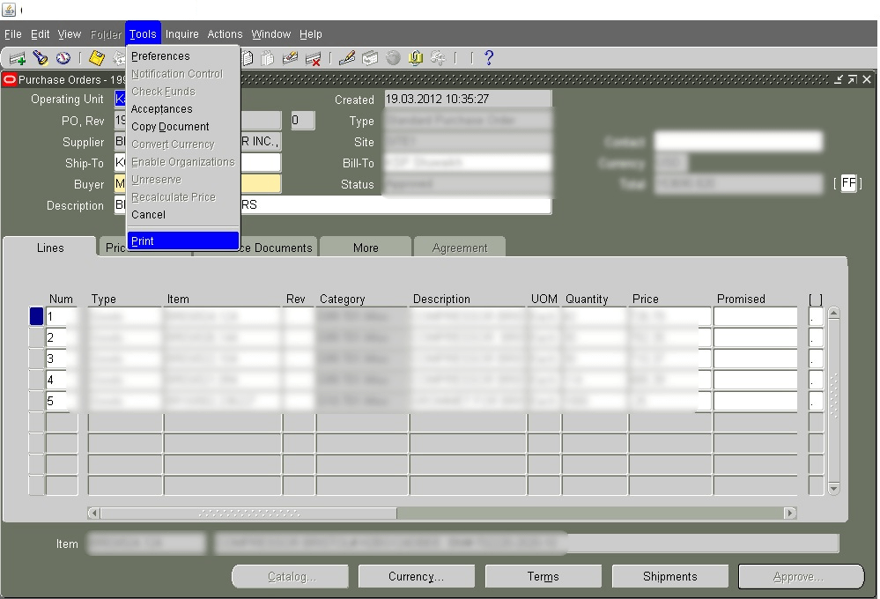Screen dimensions: 880x599
Task: Choose Preferences from the Tools menu
Action: [x=159, y=55]
